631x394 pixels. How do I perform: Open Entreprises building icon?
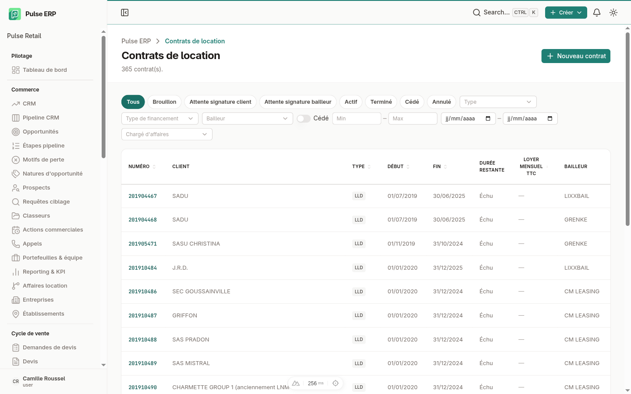[x=16, y=300]
